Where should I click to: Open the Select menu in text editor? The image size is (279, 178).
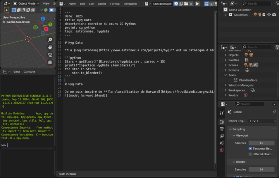(102, 4)
